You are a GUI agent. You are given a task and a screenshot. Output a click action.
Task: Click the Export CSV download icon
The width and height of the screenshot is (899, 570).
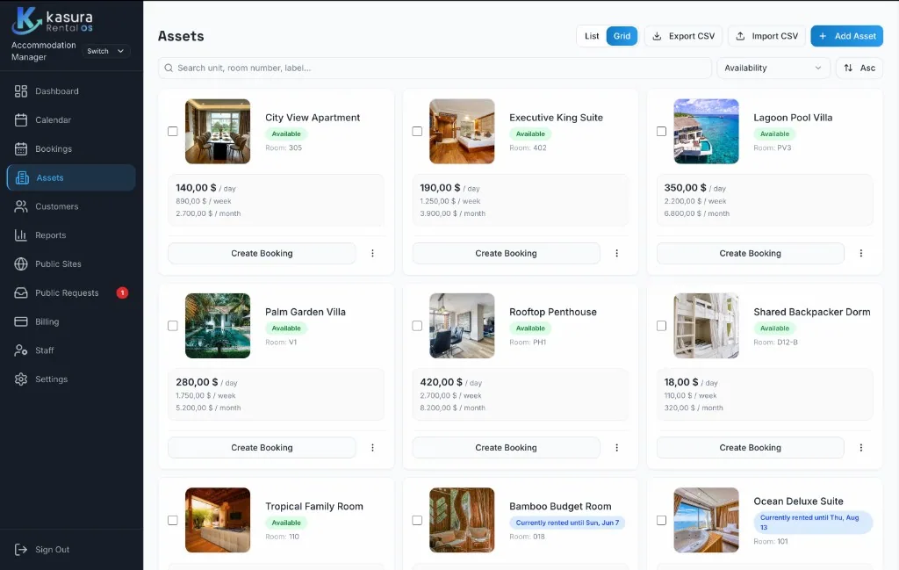coord(657,36)
